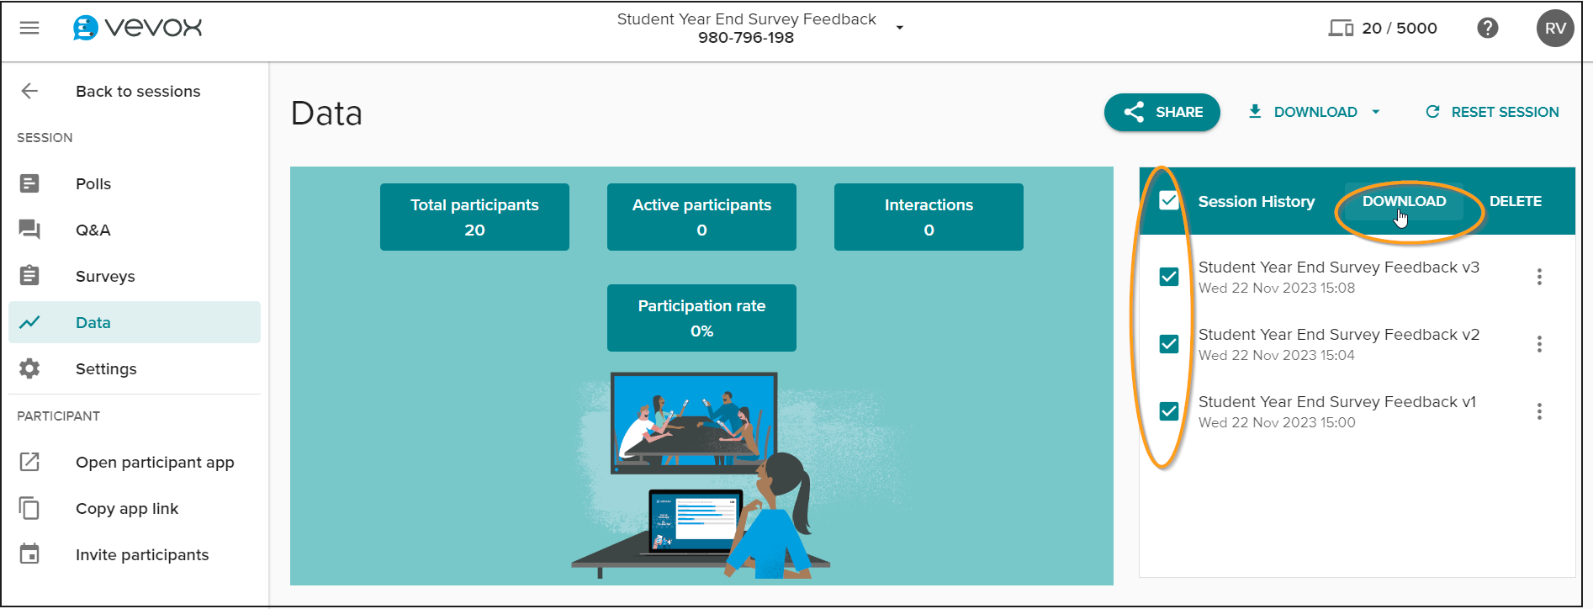Screen dimensions: 1593x609
Task: Open more options for Survey Feedback v2
Action: click(x=1538, y=344)
